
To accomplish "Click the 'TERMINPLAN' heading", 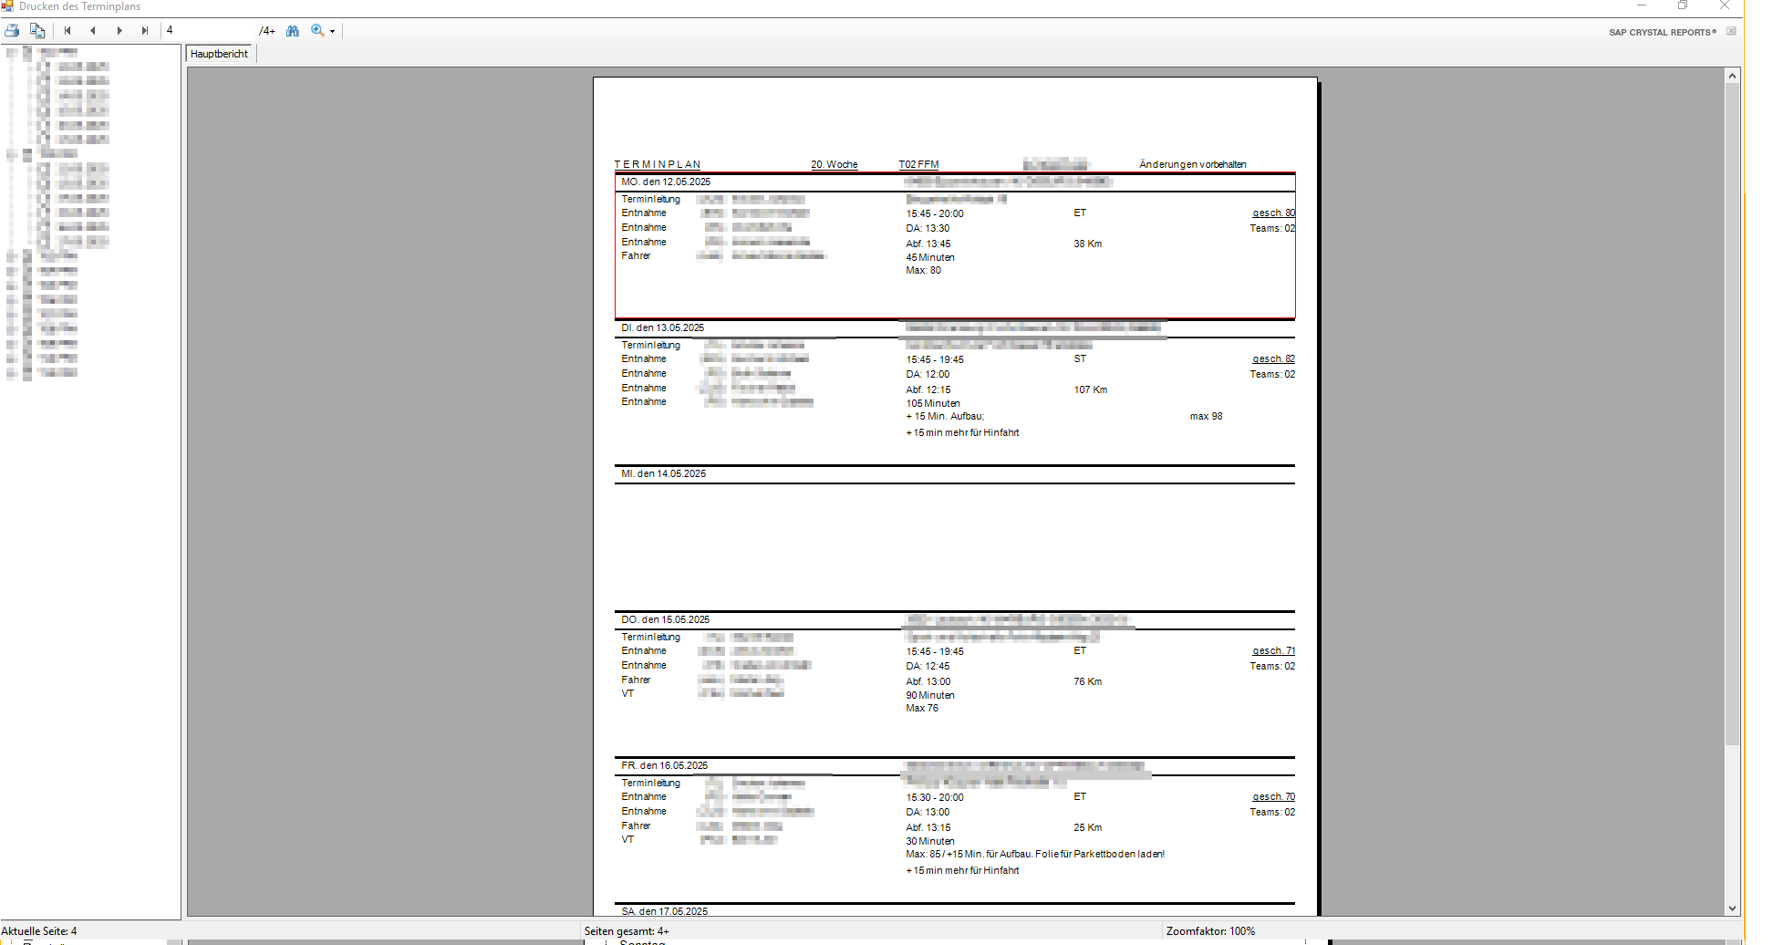I will point(658,165).
